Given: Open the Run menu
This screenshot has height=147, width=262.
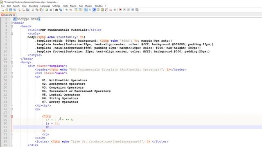Looking at the screenshot, I should coord(81,6).
